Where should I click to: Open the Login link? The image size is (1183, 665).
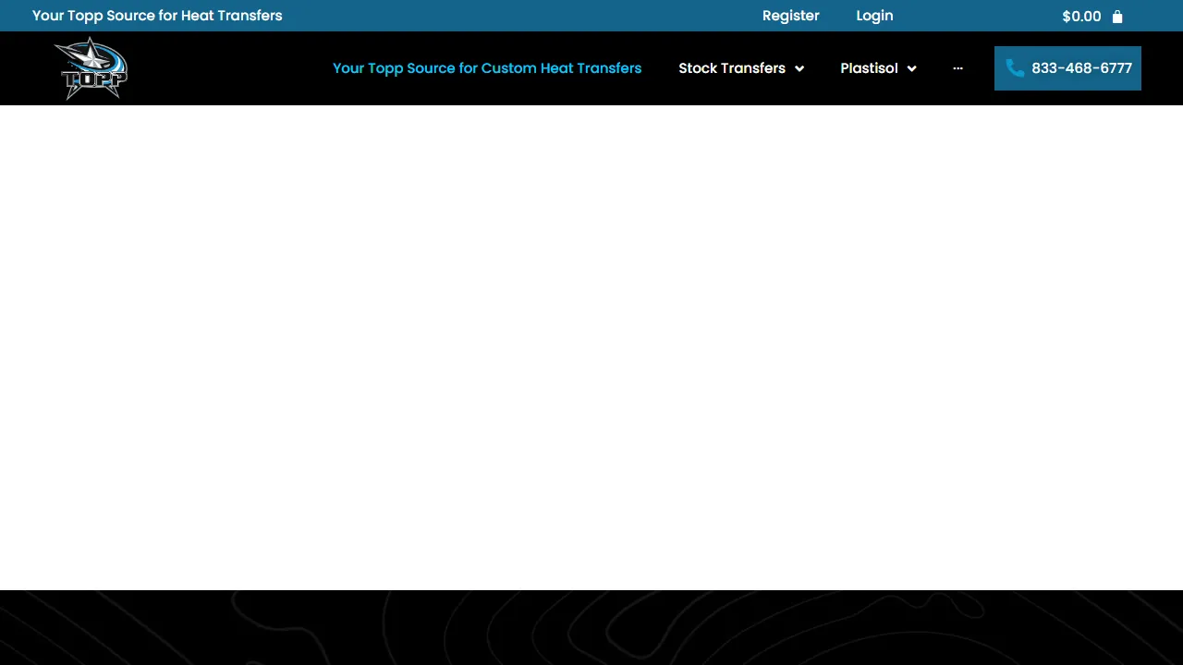tap(874, 16)
